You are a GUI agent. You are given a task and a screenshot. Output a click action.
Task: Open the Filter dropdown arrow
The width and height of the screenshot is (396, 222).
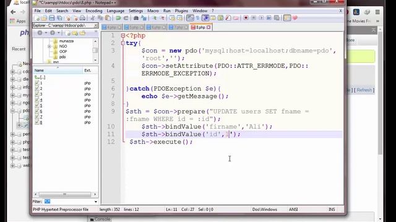[96, 202]
